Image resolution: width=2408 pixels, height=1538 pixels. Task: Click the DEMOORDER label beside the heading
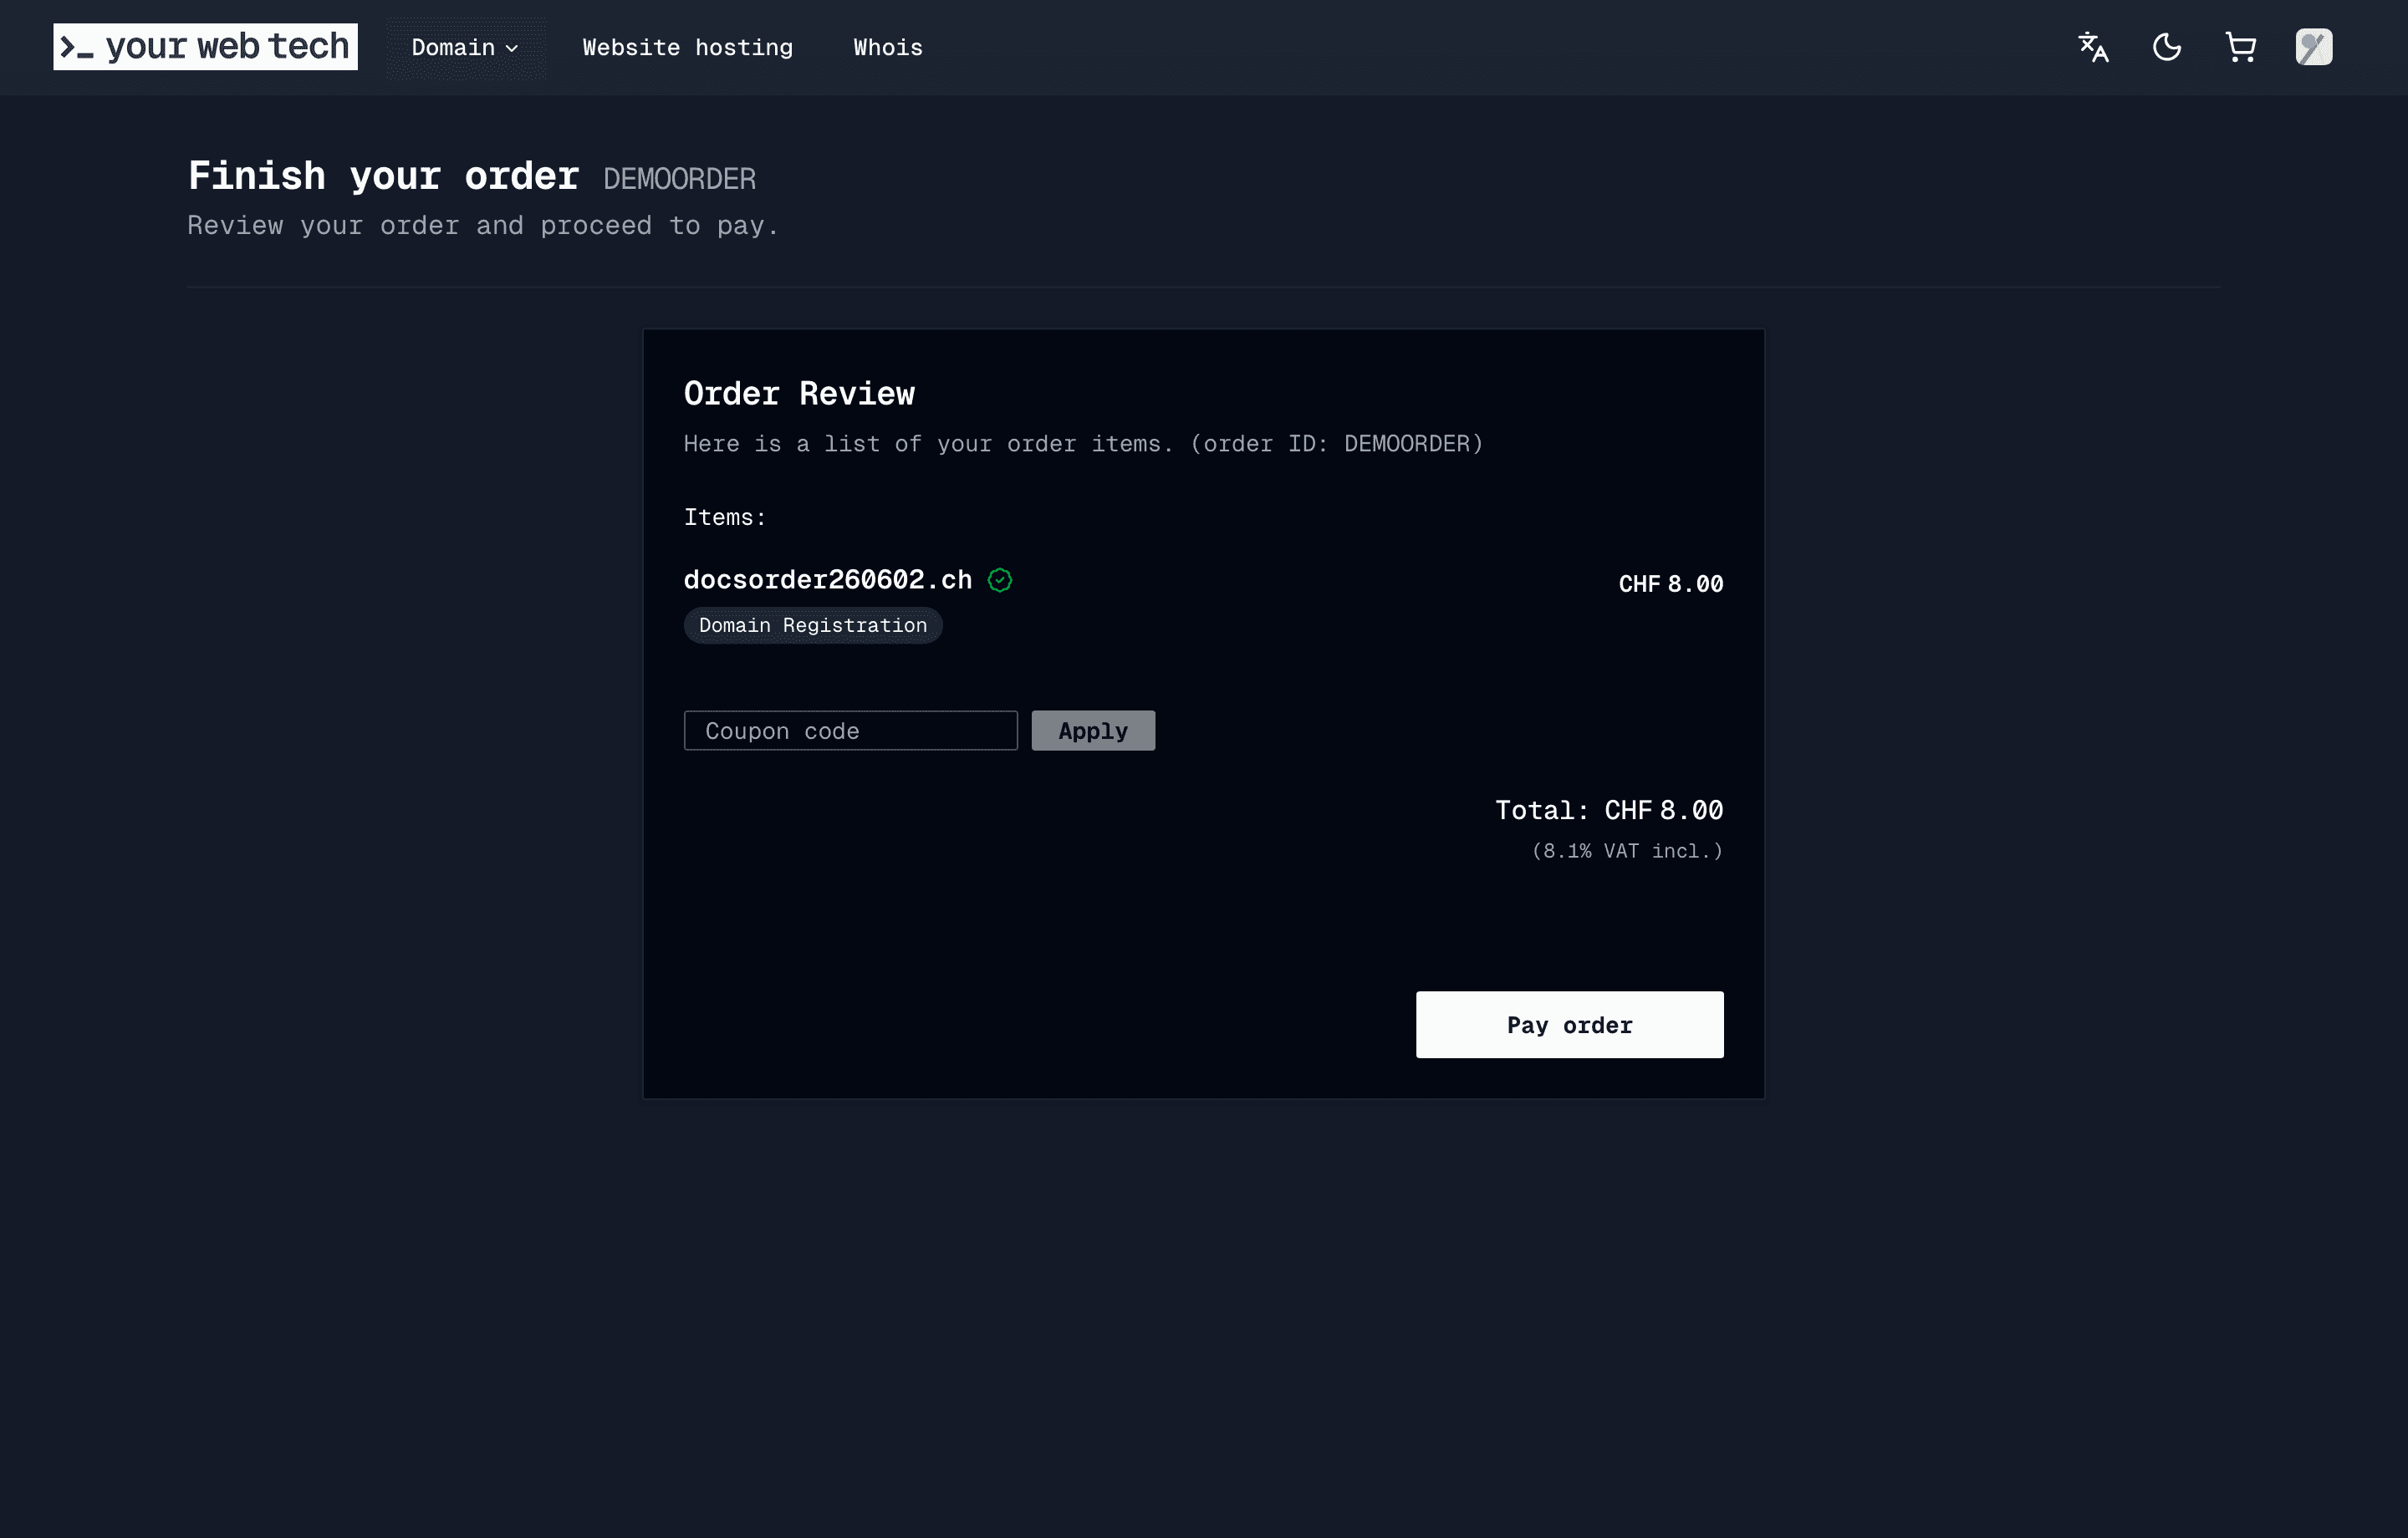pyautogui.click(x=680, y=179)
